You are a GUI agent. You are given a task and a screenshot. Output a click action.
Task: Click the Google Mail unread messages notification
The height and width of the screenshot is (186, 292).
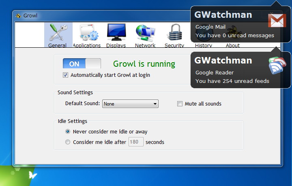click(x=240, y=25)
